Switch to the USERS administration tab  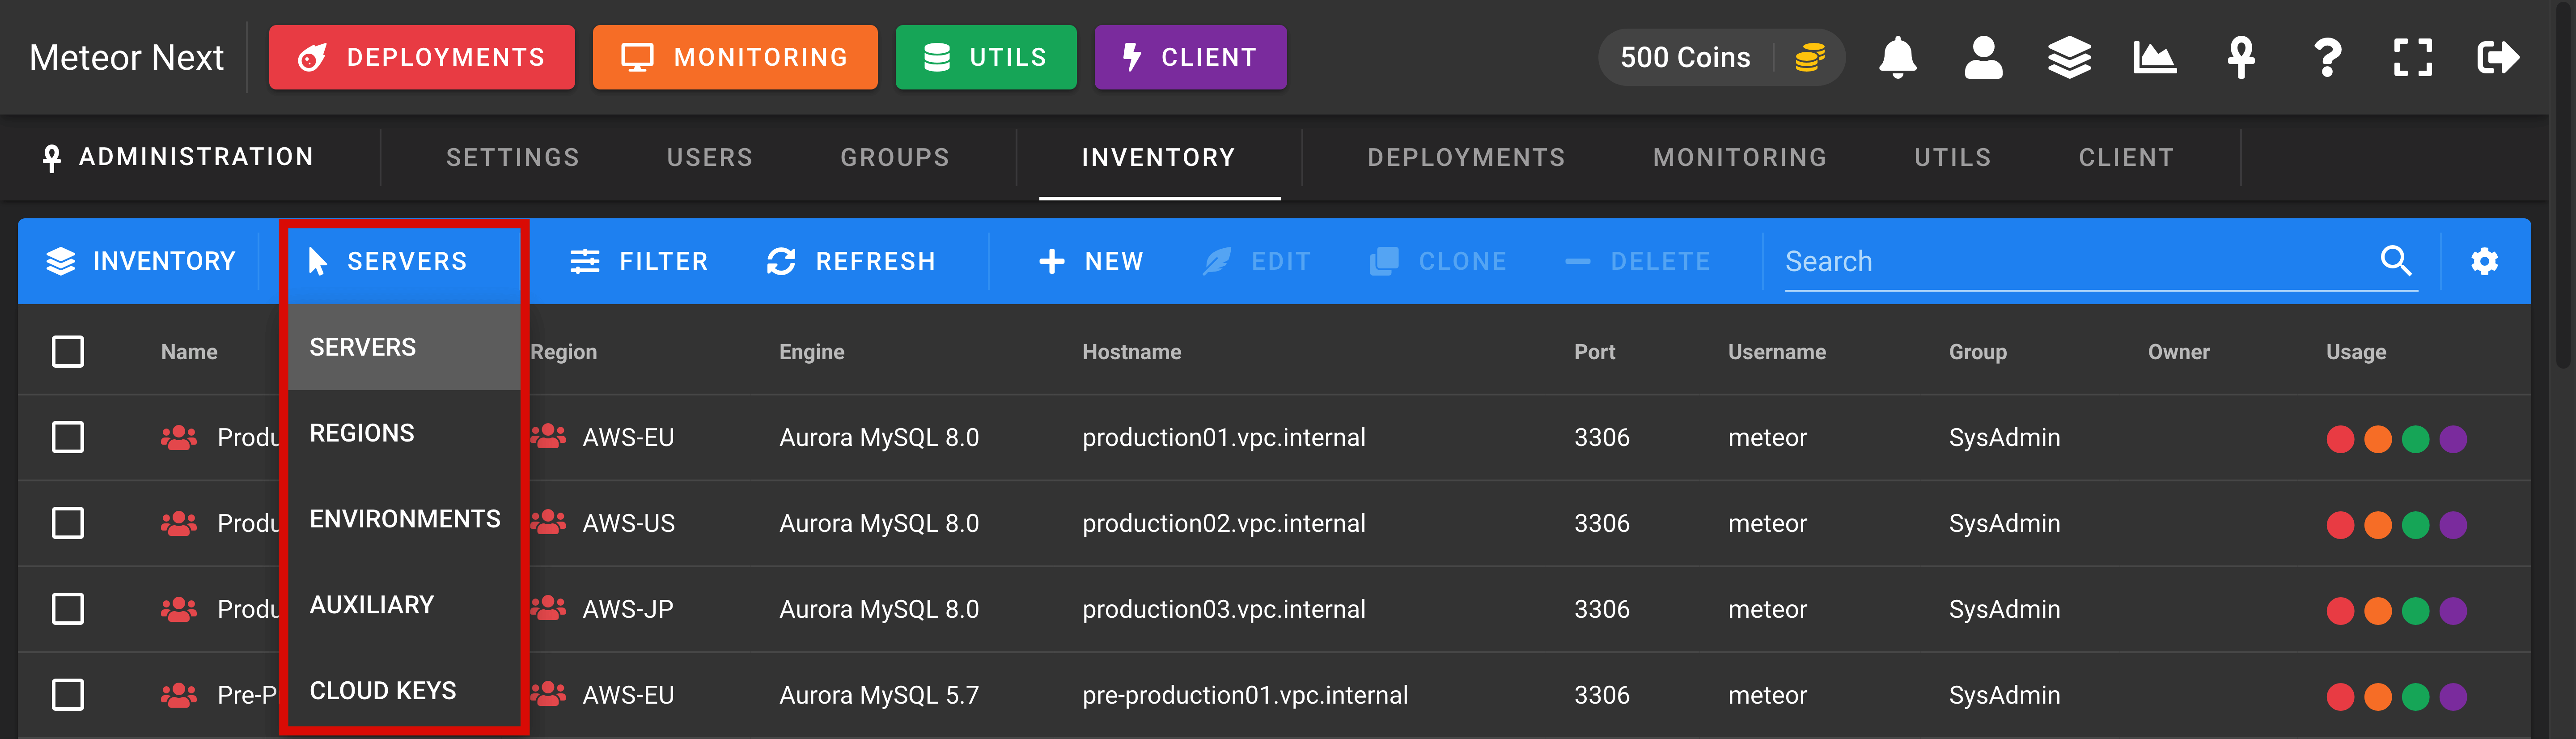point(710,157)
